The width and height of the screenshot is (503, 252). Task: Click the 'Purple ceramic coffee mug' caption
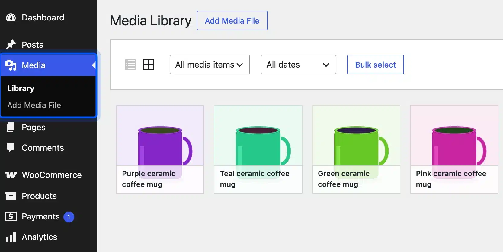pyautogui.click(x=149, y=179)
